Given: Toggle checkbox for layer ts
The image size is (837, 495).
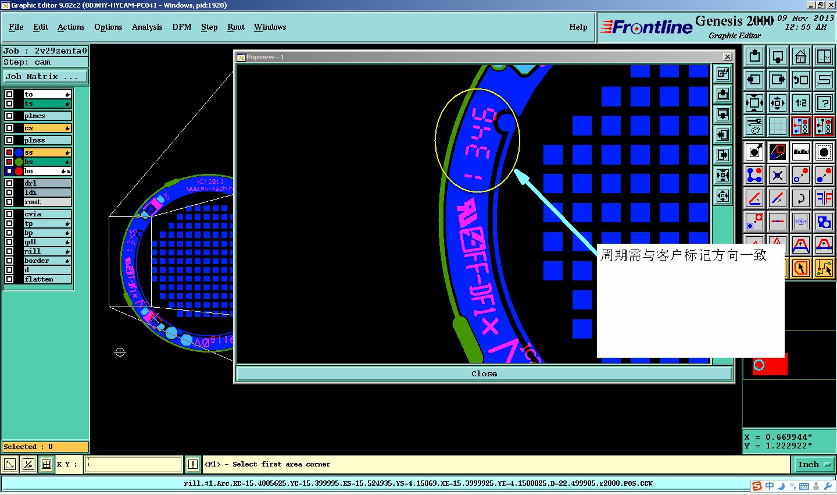Looking at the screenshot, I should 9,104.
